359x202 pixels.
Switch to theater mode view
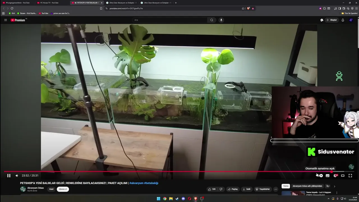click(x=343, y=176)
